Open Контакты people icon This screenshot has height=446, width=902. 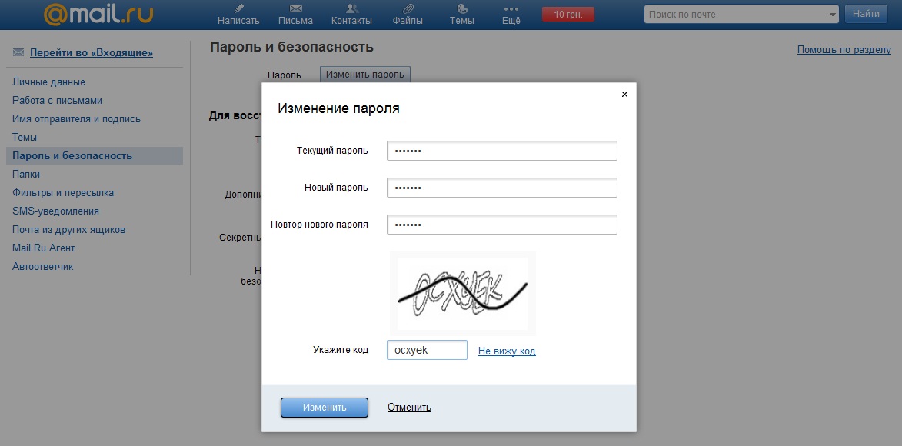(352, 8)
